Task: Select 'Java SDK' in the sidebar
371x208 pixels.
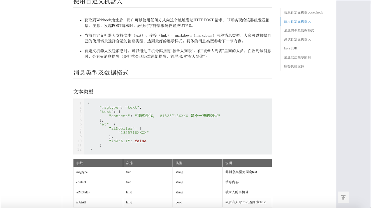Action: pyautogui.click(x=291, y=48)
